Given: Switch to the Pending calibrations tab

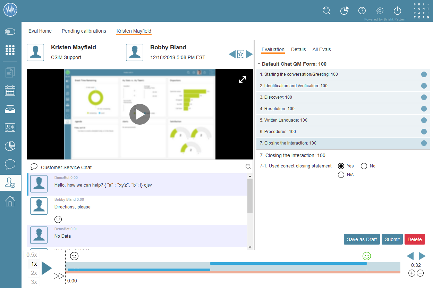Looking at the screenshot, I should pos(84,31).
